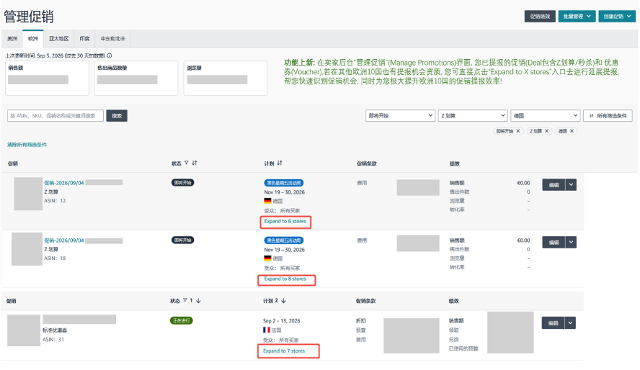Click the 售出商品数量 summary card
The image size is (640, 370).
point(136,78)
